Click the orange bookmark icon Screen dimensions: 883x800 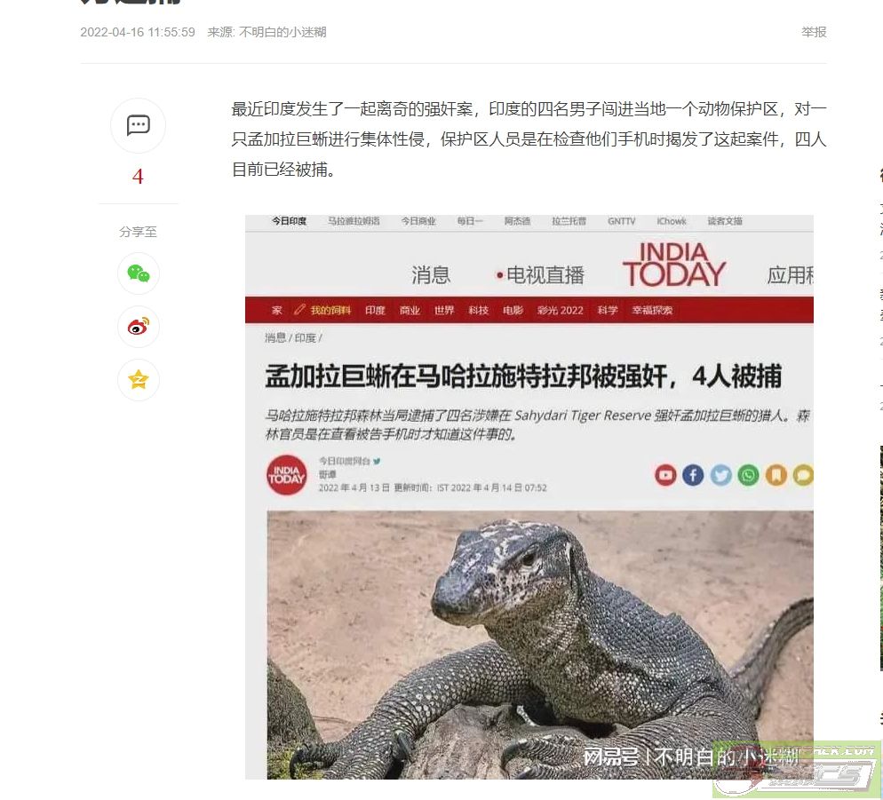pos(776,475)
